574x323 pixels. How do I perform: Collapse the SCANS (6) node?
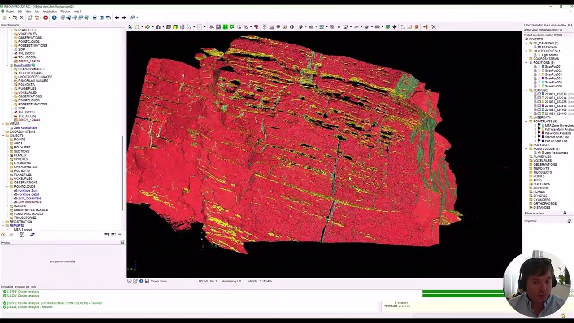[526, 90]
